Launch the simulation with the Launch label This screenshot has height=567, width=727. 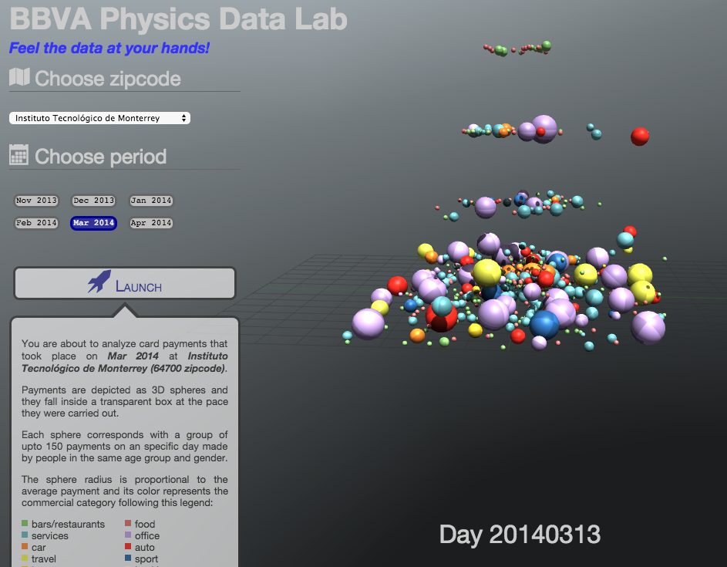click(x=139, y=287)
